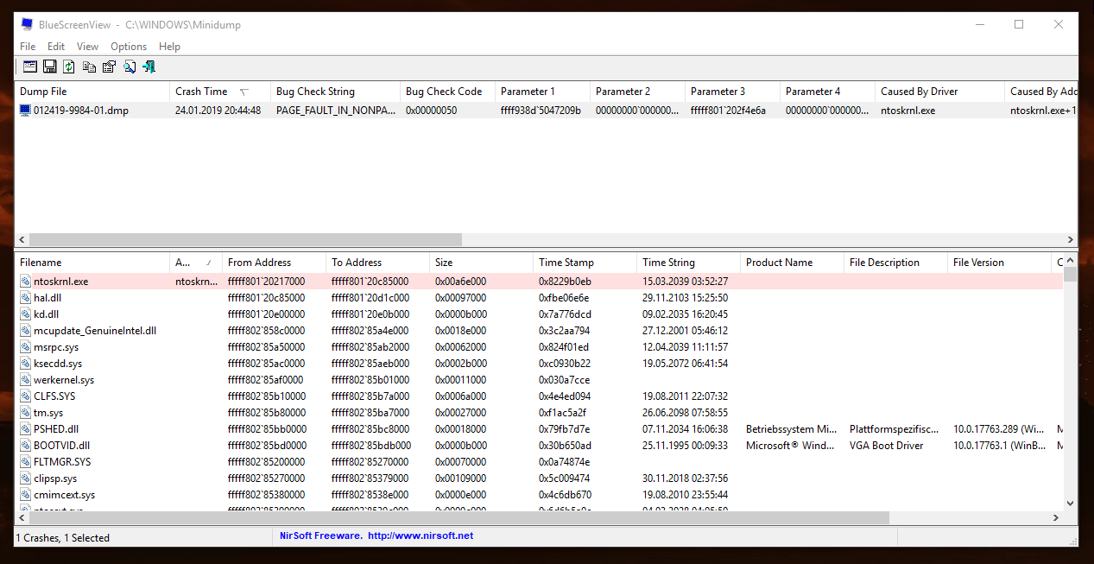Click the file icon beside cmimcext.sys

tap(26, 495)
